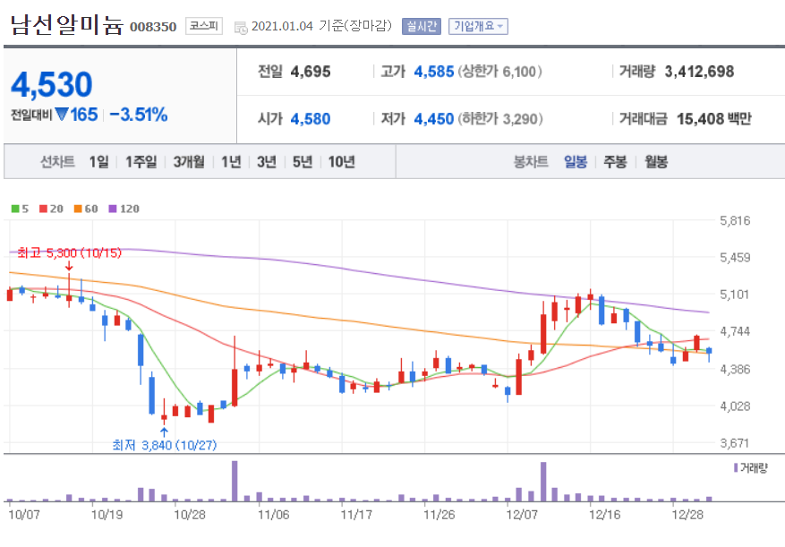Click the 선차트 label
The height and width of the screenshot is (547, 785).
point(57,162)
